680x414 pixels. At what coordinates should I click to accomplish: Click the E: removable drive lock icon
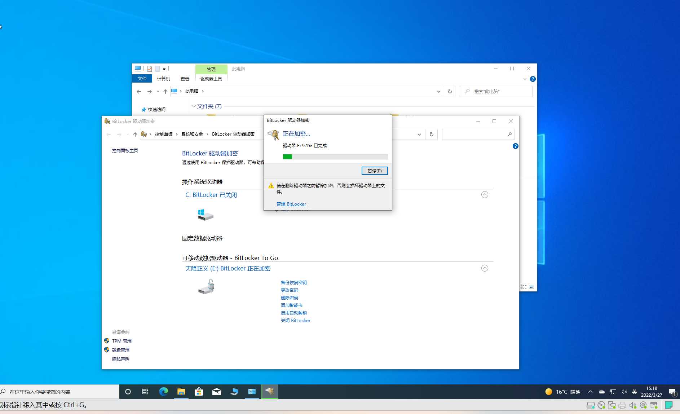[206, 287]
